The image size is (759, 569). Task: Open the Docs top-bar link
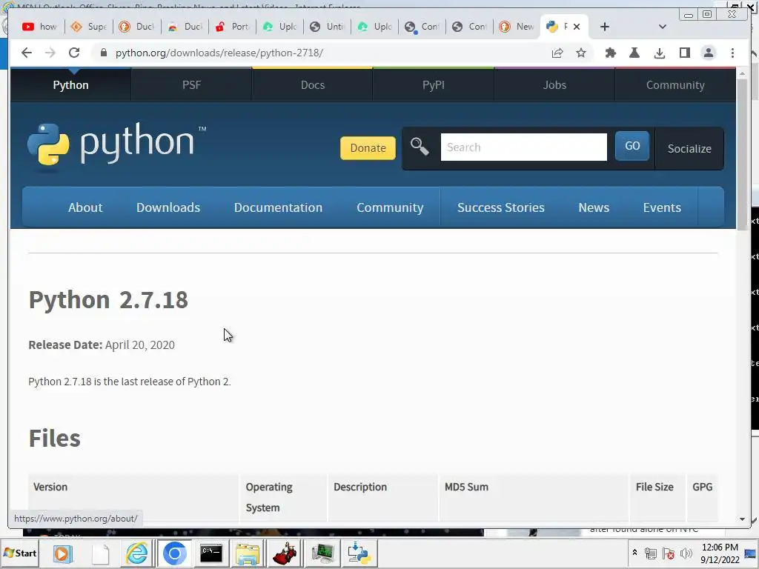313,84
